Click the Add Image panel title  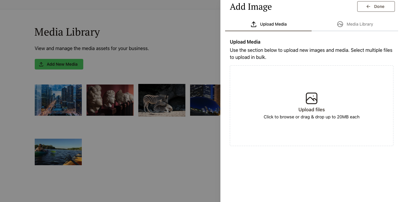pyautogui.click(x=251, y=6)
